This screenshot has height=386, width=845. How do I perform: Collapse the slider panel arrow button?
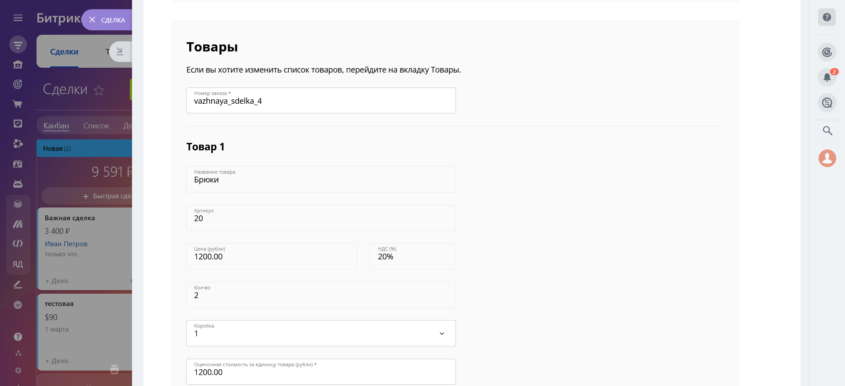tap(120, 52)
